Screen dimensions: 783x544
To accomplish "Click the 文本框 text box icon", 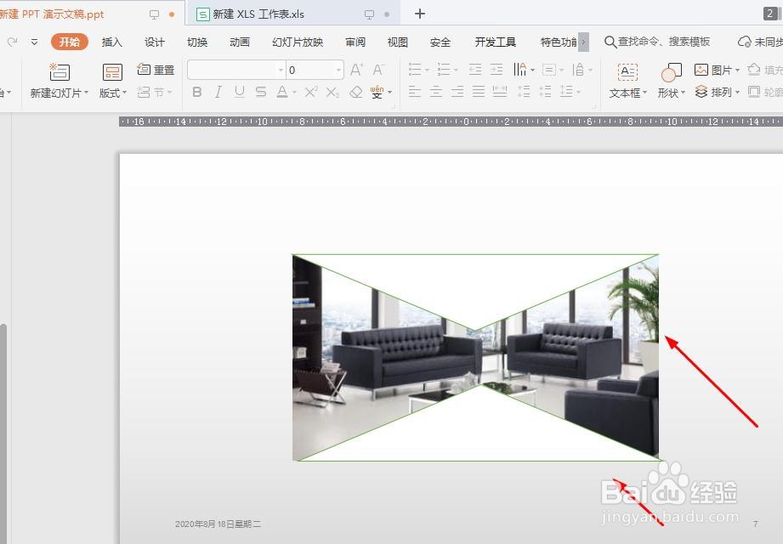I will (627, 72).
